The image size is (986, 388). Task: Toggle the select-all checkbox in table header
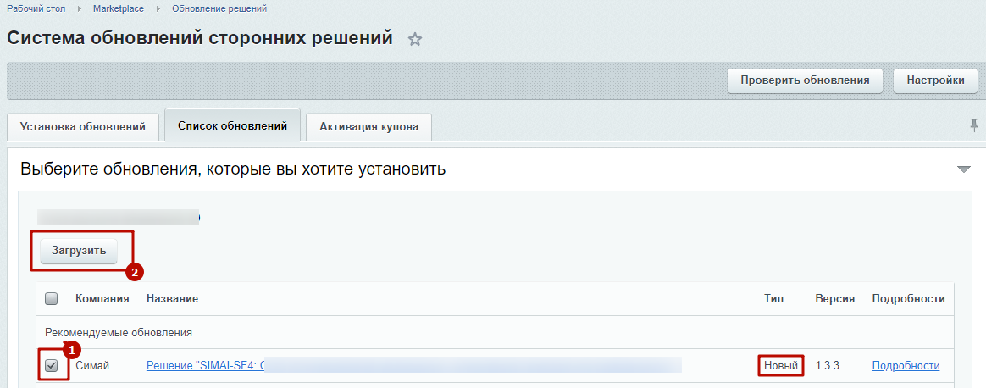point(51,298)
